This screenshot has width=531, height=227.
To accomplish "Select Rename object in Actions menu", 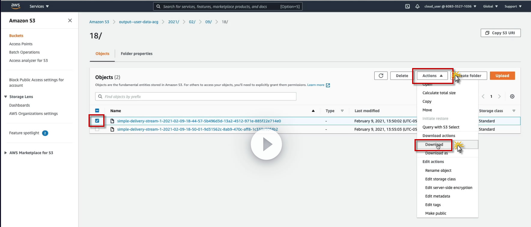I will coord(438,170).
